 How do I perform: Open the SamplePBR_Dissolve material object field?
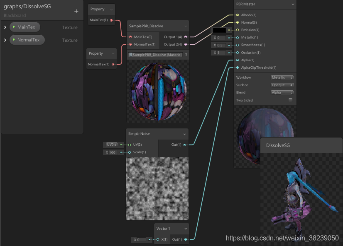coord(155,55)
